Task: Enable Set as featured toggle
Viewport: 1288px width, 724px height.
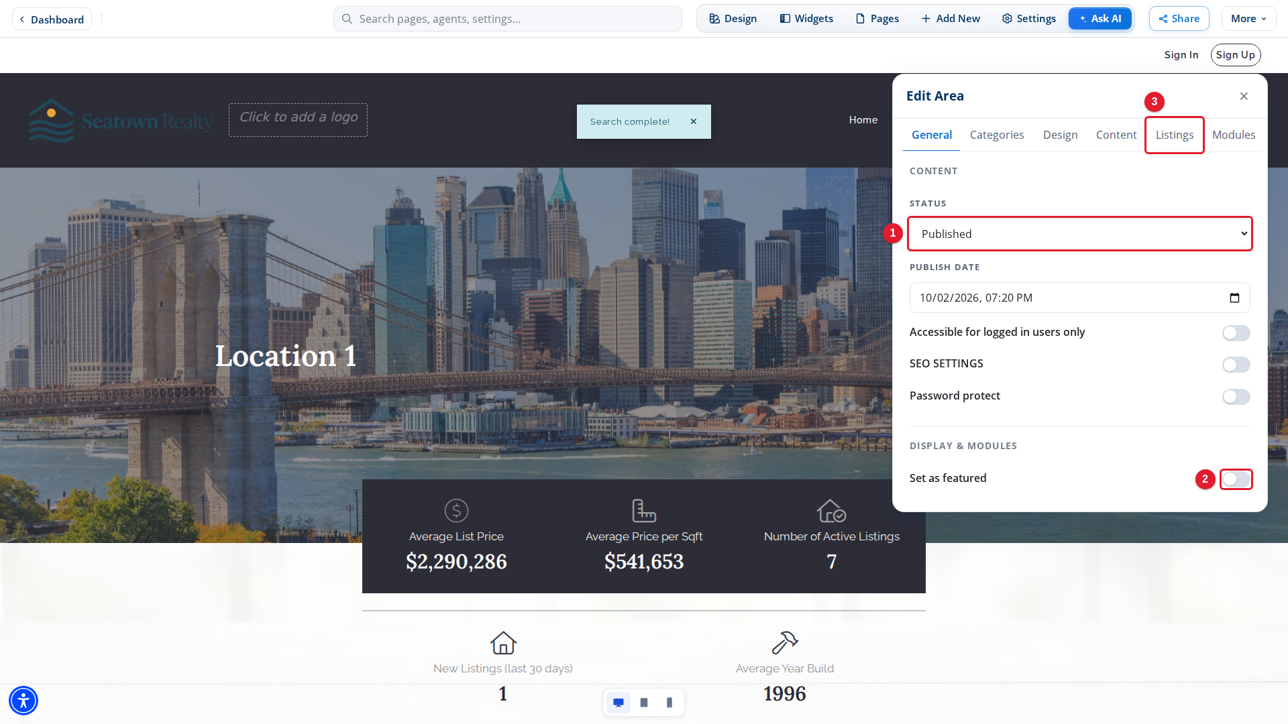Action: pyautogui.click(x=1236, y=479)
